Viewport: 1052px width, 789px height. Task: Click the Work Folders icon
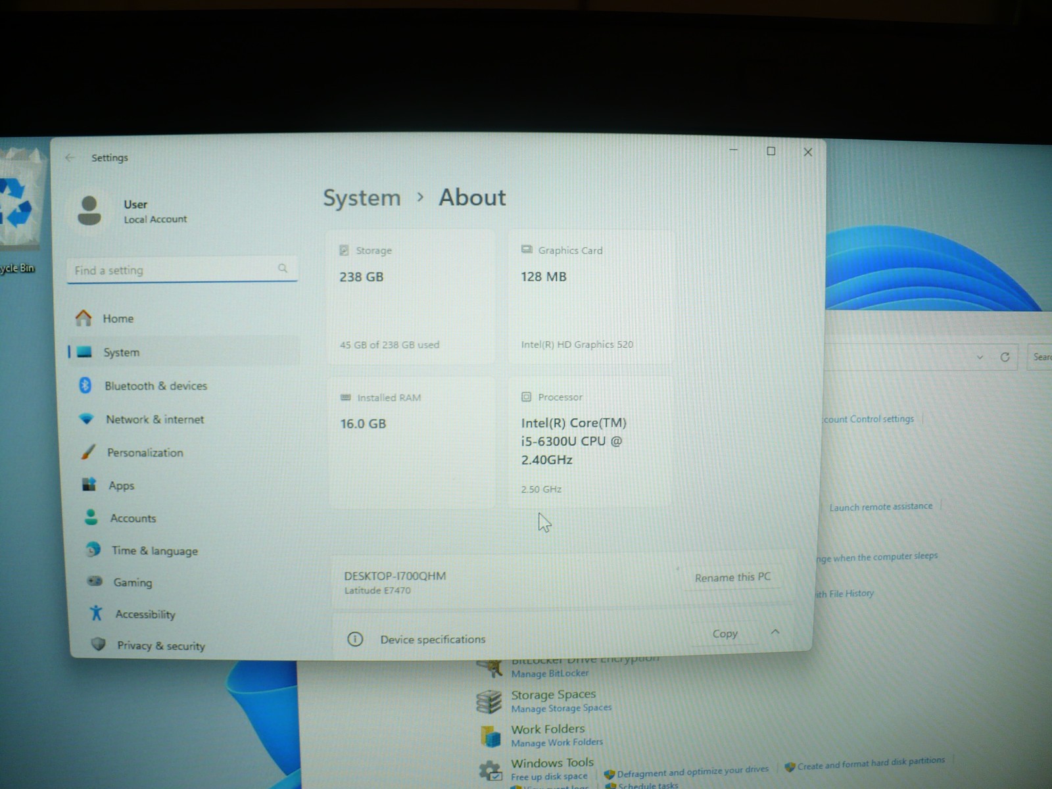(x=490, y=736)
